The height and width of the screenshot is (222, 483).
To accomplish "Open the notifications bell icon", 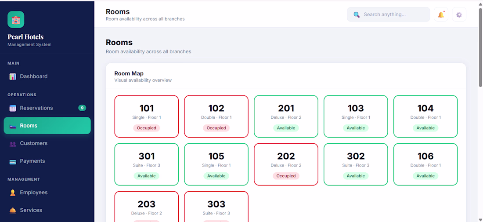I will click(x=441, y=15).
